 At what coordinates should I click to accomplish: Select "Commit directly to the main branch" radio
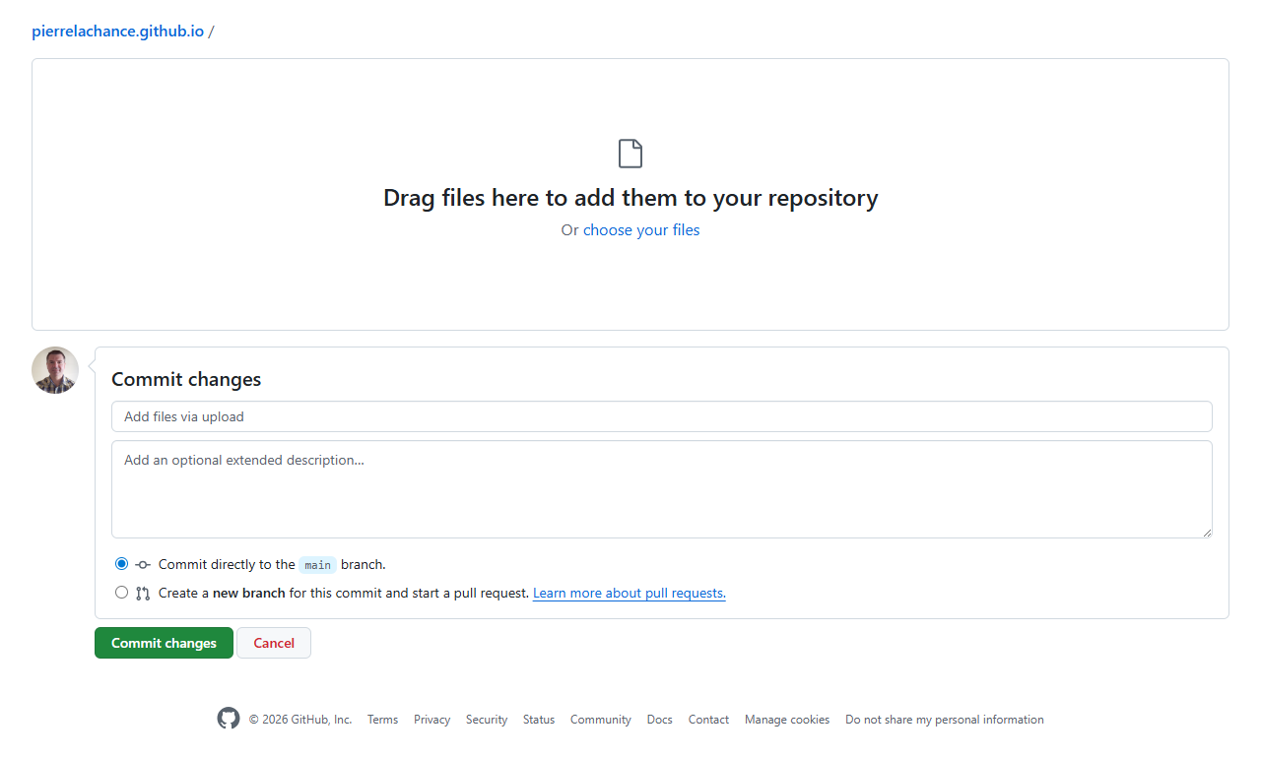click(121, 564)
